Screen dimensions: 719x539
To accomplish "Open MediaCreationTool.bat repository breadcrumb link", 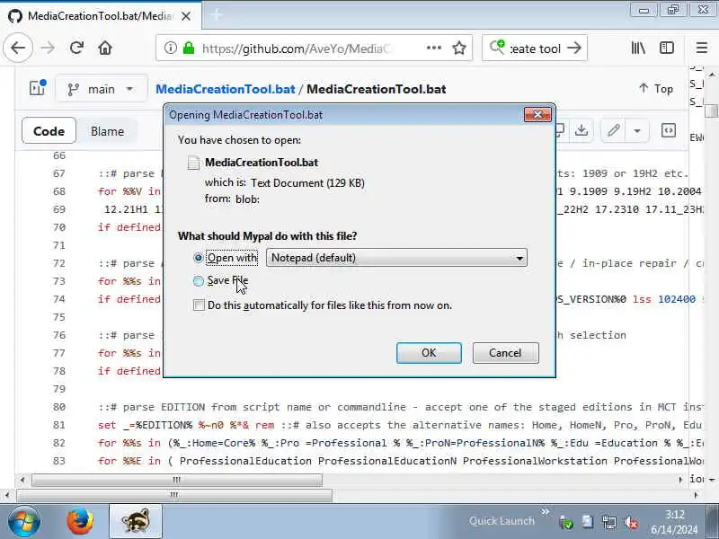I will (x=226, y=89).
